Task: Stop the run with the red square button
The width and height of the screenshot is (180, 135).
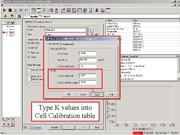Action: tap(10, 10)
